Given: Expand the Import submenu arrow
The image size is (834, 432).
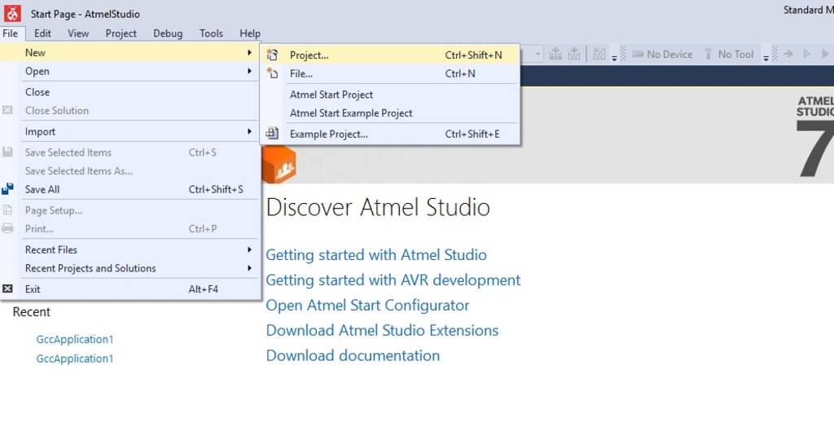Looking at the screenshot, I should 249,131.
